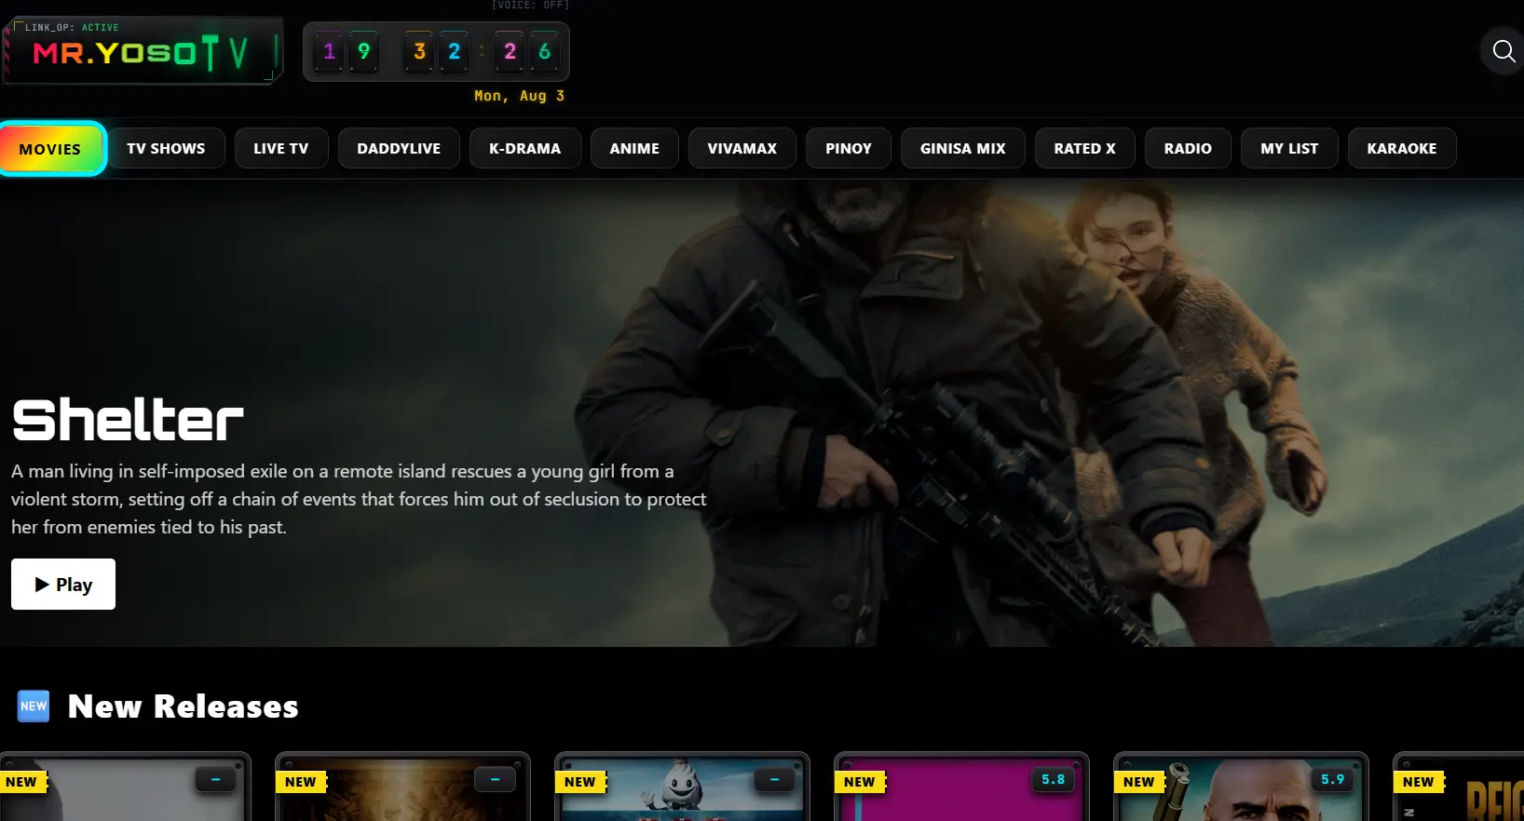
Task: Open the search magnifier icon
Action: [1504, 51]
